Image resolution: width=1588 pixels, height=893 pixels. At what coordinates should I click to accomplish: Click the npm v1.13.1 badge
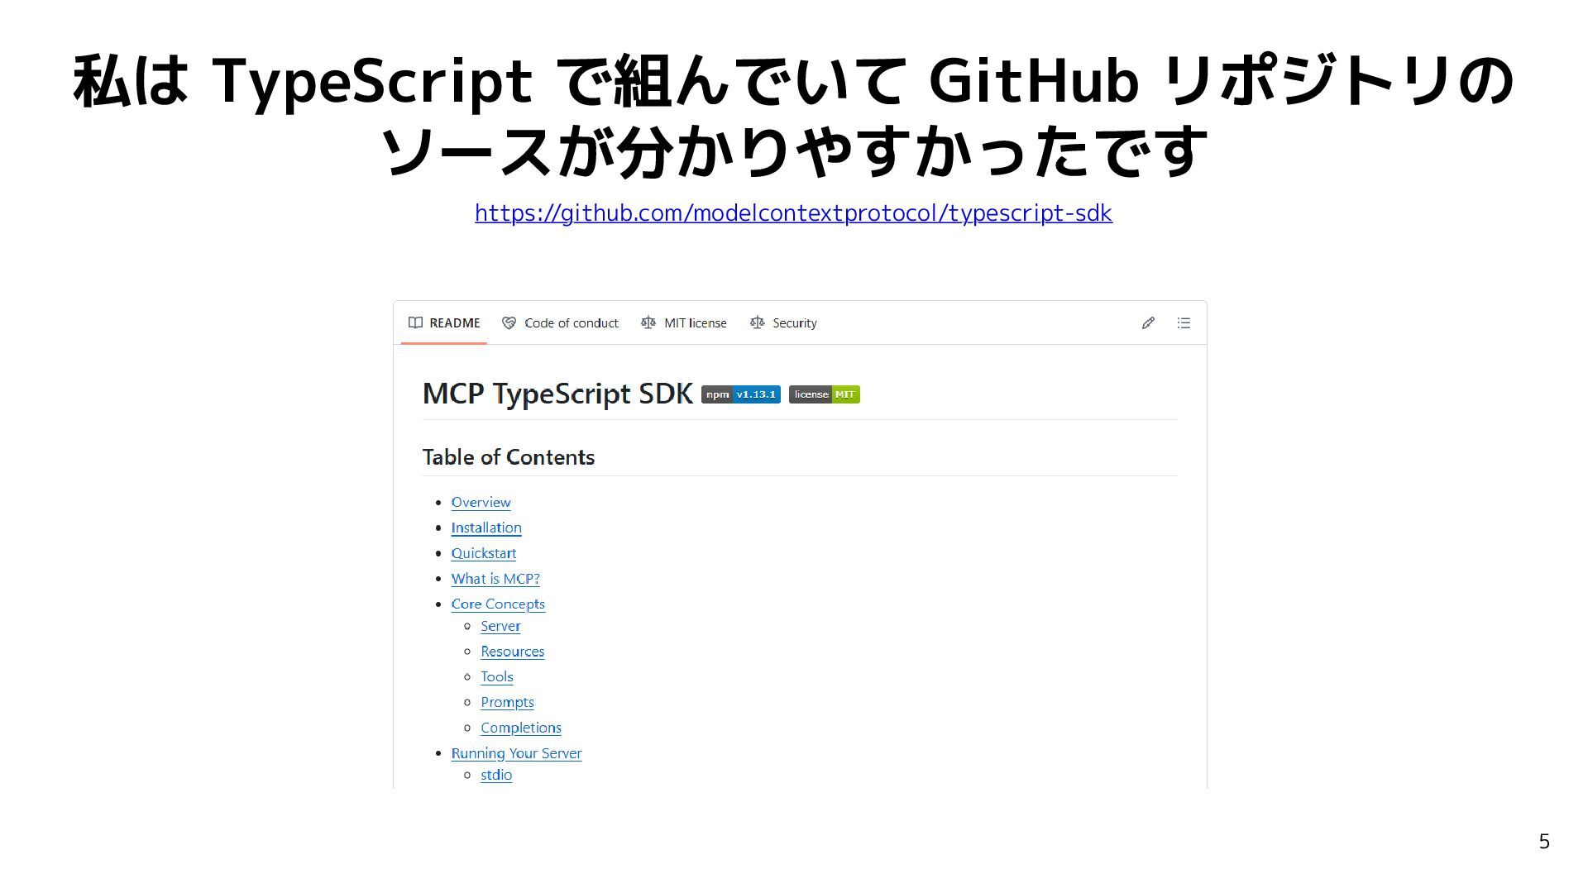741,394
